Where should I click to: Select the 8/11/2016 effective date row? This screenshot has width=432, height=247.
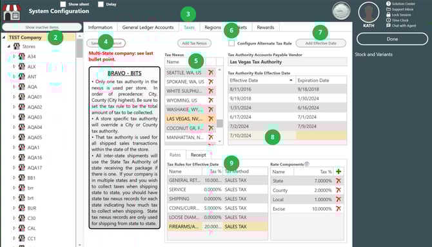[288, 89]
